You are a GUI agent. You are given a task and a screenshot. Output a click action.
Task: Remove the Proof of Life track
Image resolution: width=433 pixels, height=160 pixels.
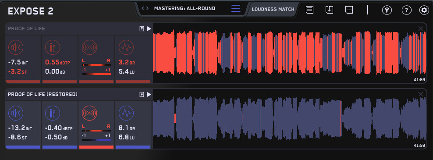coord(421,28)
